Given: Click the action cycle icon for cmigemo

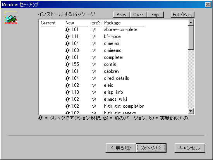Looking at the screenshot, I should [67, 50].
